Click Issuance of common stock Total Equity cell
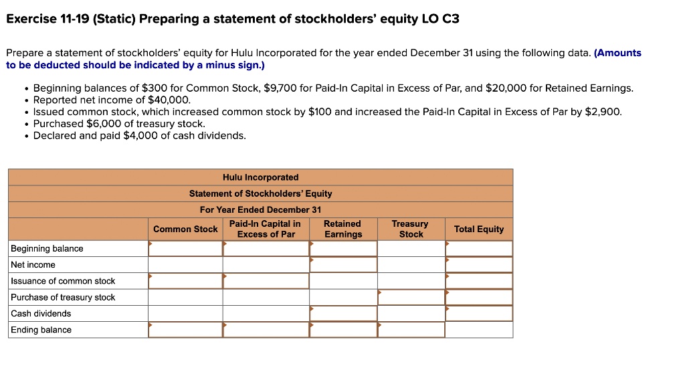 tap(479, 281)
